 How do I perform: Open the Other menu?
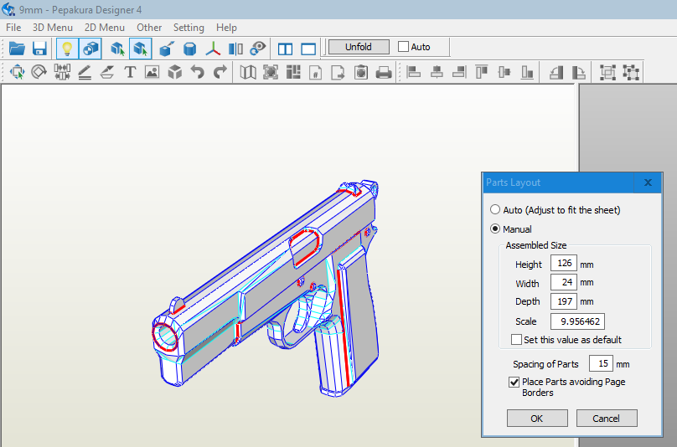[149, 28]
